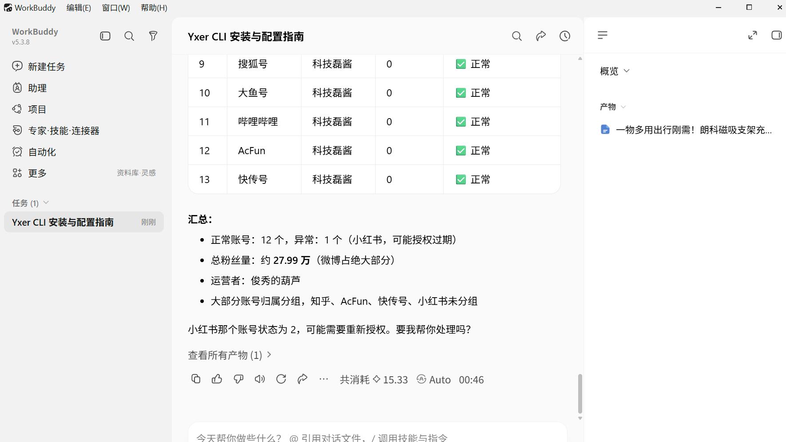The image size is (786, 442).
Task: Like the response with thumbs up
Action: pyautogui.click(x=217, y=379)
